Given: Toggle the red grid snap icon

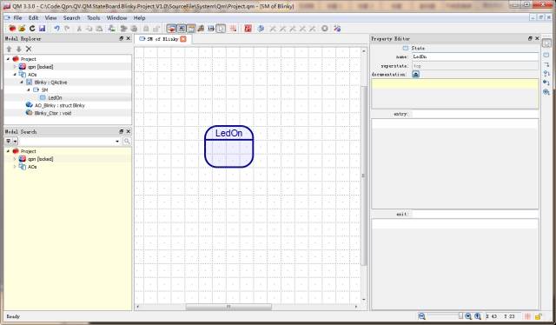Looking at the screenshot, I should click(x=233, y=29).
